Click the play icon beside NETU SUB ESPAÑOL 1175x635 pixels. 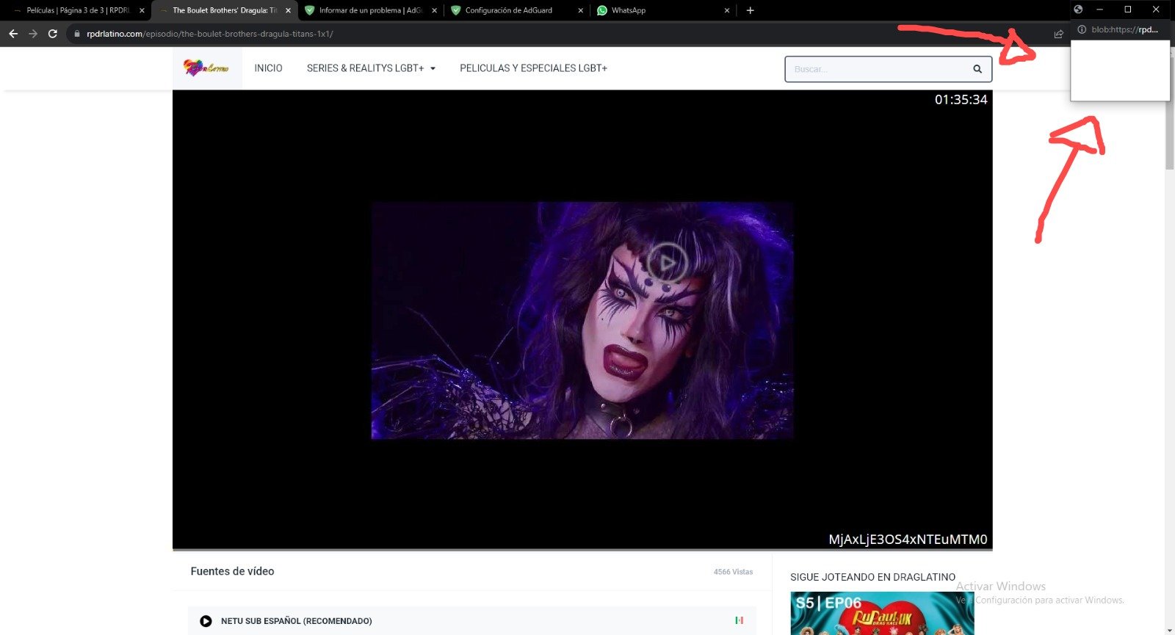click(x=206, y=621)
